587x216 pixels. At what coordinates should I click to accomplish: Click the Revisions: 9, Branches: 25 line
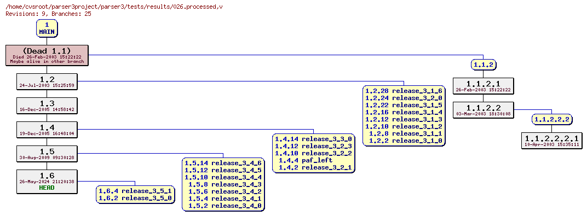(48, 14)
